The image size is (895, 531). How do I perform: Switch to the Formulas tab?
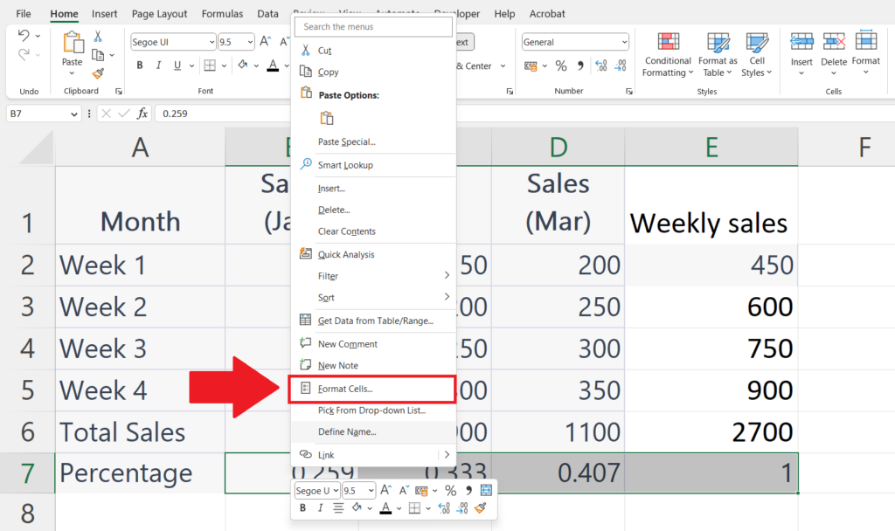tap(222, 14)
